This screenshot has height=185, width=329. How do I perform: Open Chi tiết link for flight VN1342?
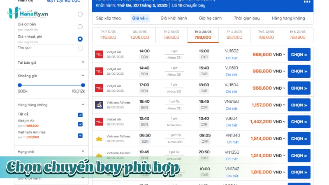point(232,176)
